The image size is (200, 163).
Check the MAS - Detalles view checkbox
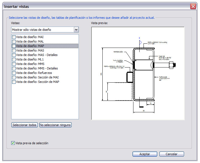14,55
